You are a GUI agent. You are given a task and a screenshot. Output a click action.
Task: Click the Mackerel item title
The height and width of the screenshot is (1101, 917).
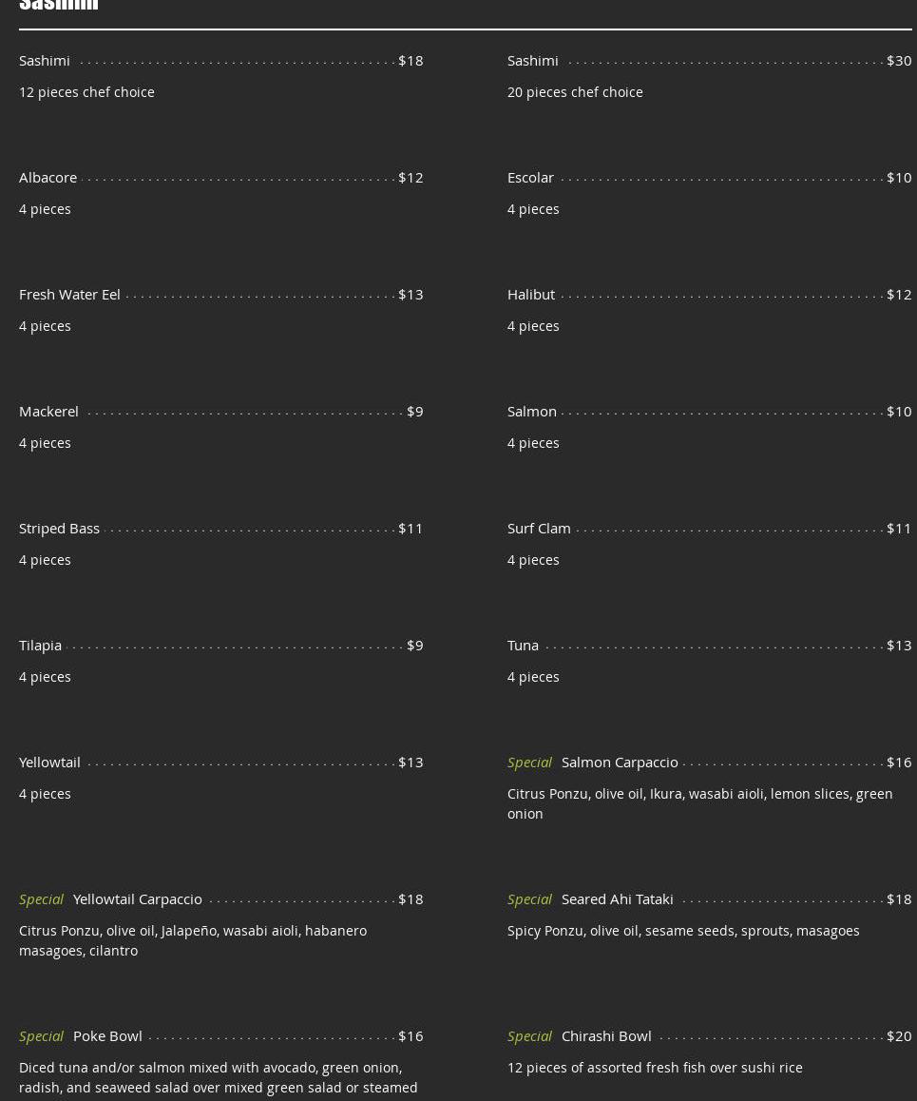(x=48, y=411)
